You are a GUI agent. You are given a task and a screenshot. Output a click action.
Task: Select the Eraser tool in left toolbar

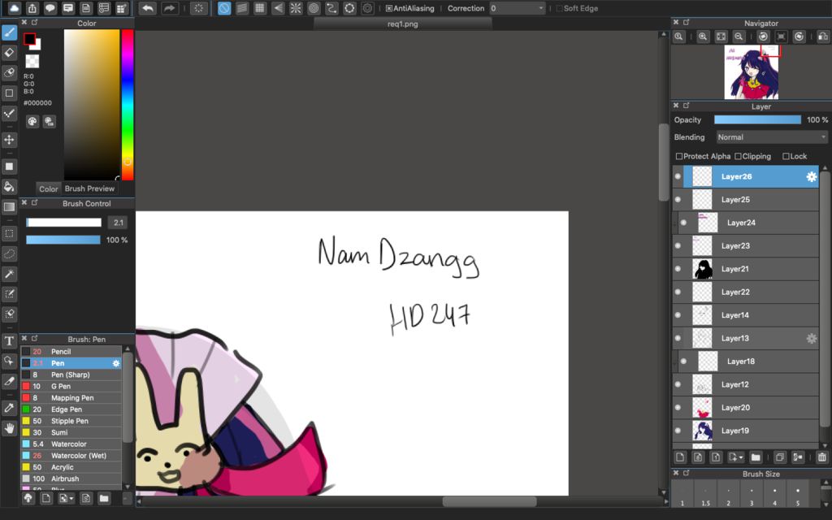pos(10,53)
